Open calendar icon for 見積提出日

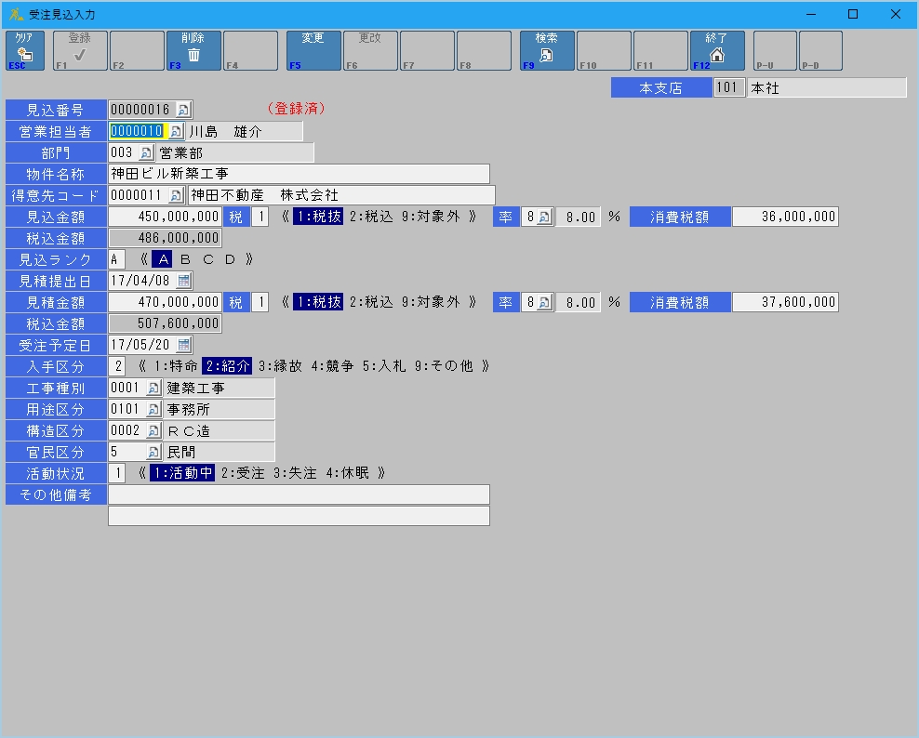pos(183,280)
